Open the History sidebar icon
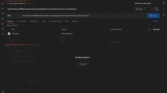167x93 pixels. (3, 34)
